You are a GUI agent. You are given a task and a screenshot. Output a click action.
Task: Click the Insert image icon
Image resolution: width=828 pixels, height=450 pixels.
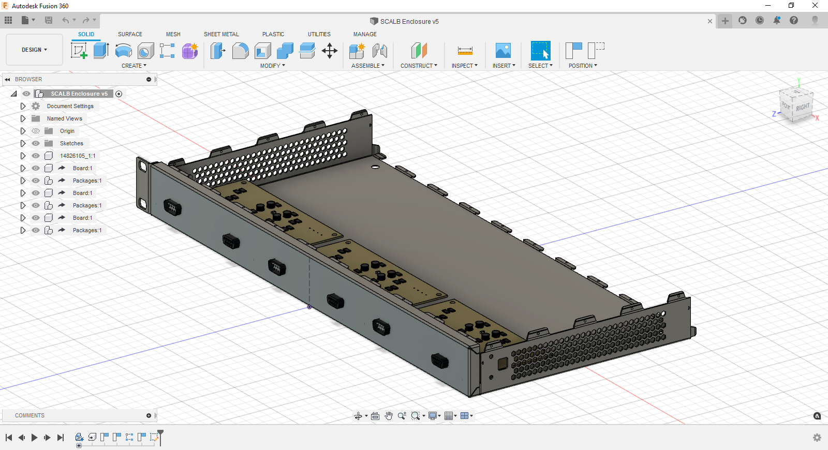pyautogui.click(x=503, y=51)
